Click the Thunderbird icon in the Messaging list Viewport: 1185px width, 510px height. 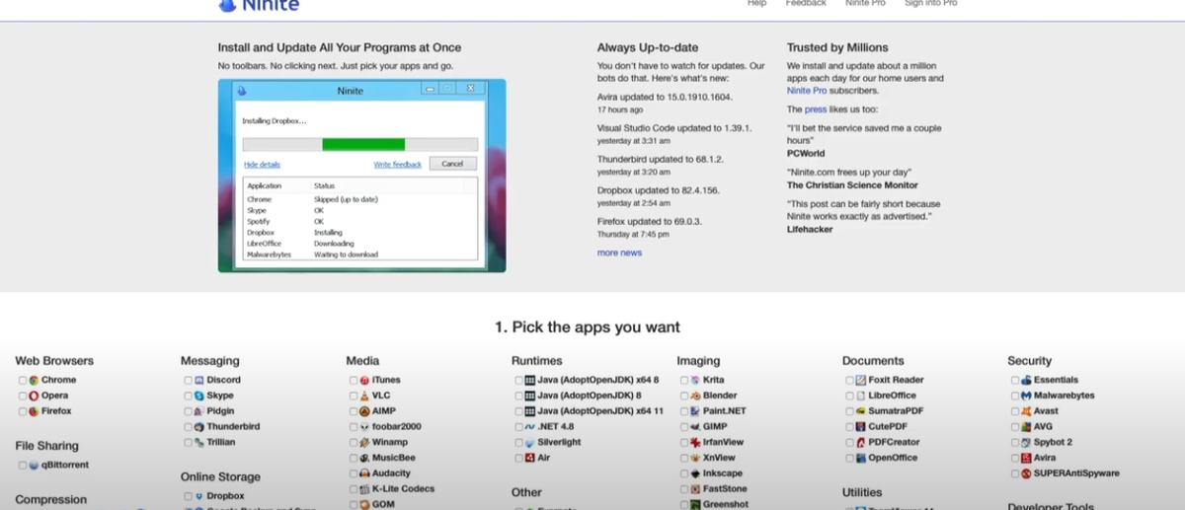(199, 427)
